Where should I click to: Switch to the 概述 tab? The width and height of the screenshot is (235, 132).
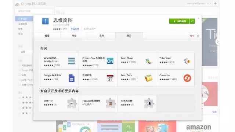[47, 36]
